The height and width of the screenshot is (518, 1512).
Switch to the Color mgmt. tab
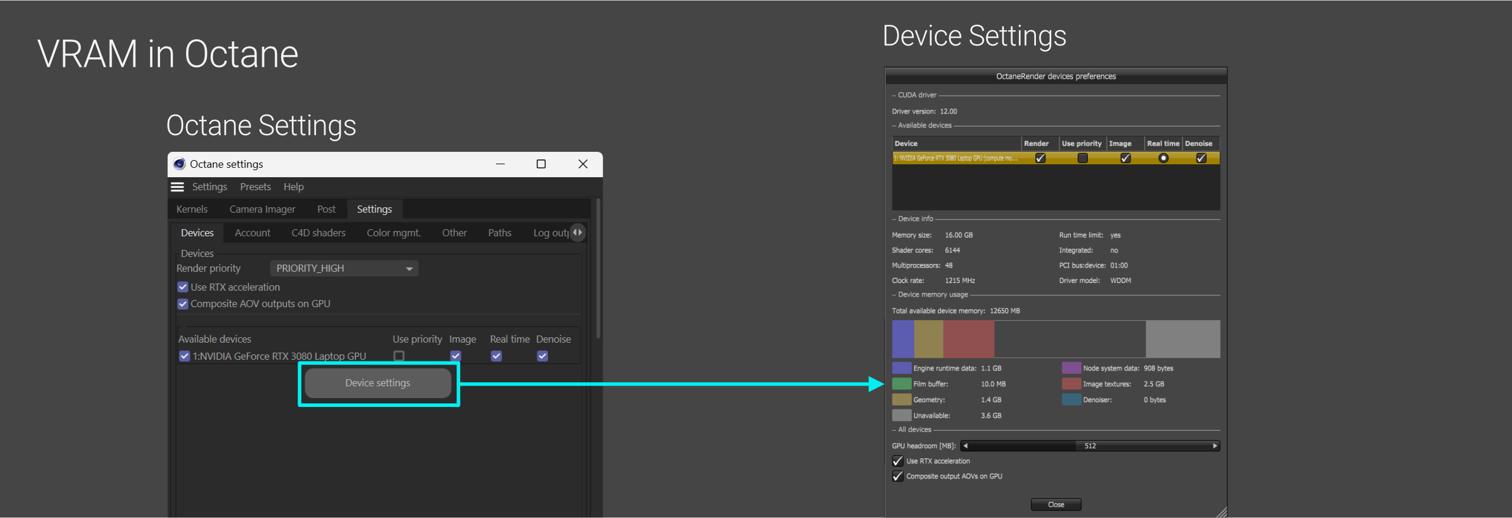pyautogui.click(x=393, y=233)
